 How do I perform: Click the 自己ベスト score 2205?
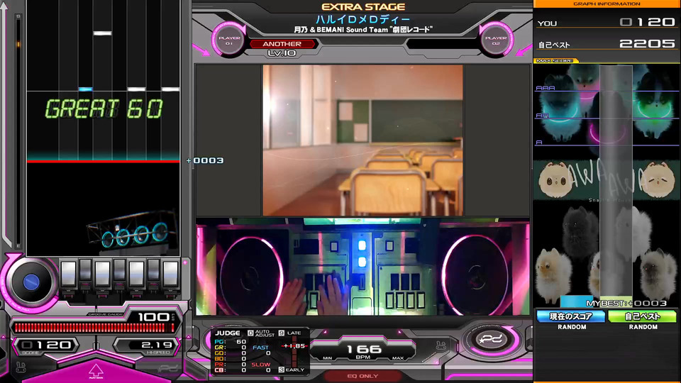[x=647, y=43]
